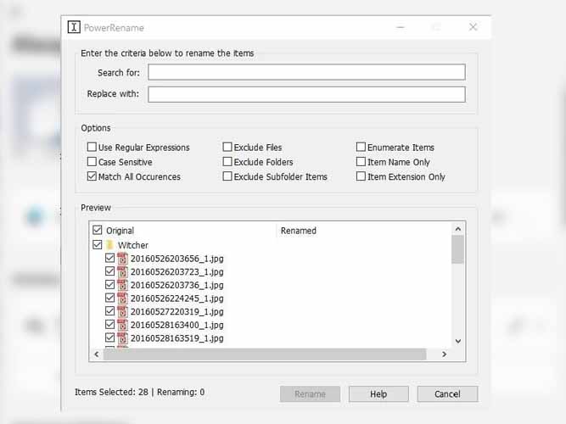Enable Use Regular Expressions option
Image resolution: width=566 pixels, height=424 pixels.
tap(92, 147)
